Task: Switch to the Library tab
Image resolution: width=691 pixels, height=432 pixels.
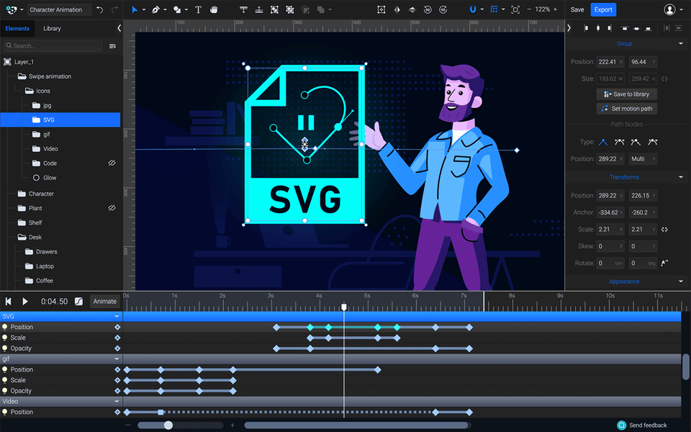Action: point(52,28)
